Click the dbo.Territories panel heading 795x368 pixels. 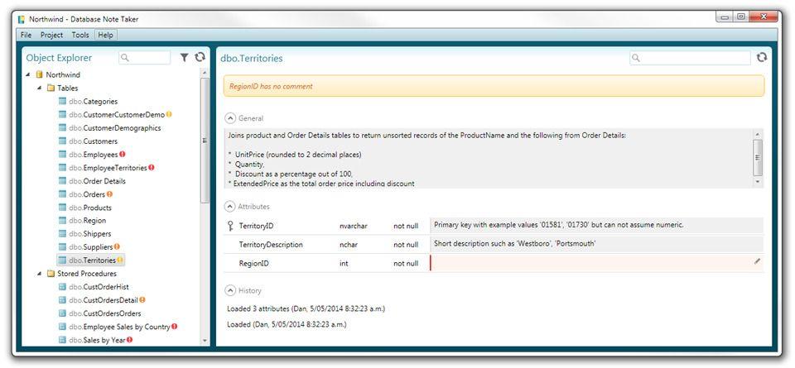[x=252, y=58]
